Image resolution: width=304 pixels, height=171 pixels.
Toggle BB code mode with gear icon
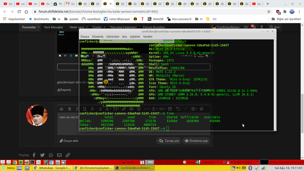202,109
